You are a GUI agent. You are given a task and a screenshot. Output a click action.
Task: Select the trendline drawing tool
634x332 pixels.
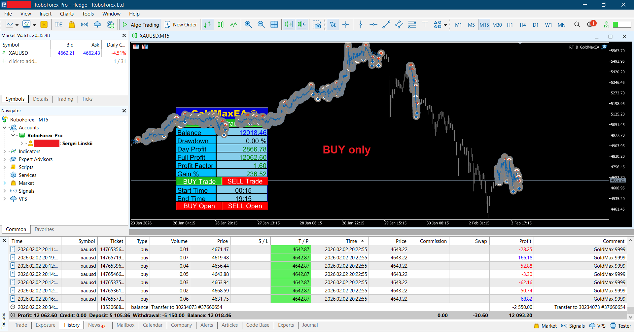[x=386, y=25]
